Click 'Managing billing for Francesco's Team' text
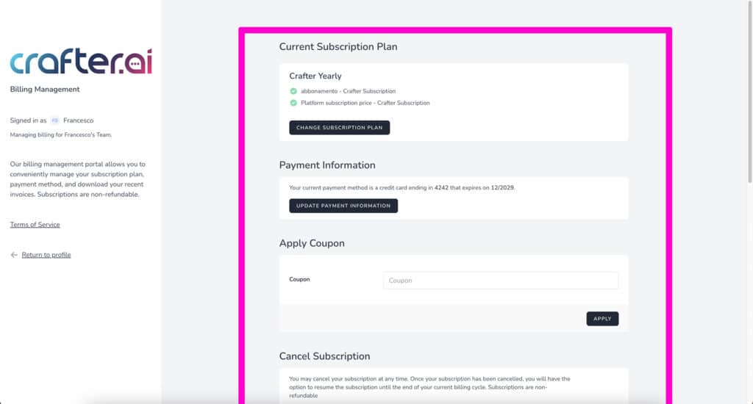The height and width of the screenshot is (404, 753). (61, 135)
